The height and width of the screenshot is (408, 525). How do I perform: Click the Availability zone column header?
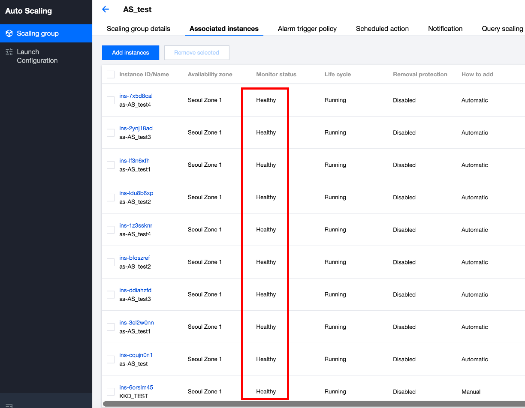pos(210,74)
